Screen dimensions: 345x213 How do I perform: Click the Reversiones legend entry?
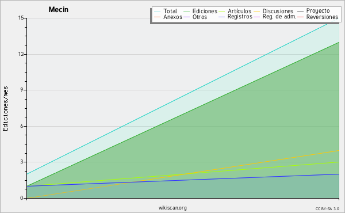(x=317, y=17)
